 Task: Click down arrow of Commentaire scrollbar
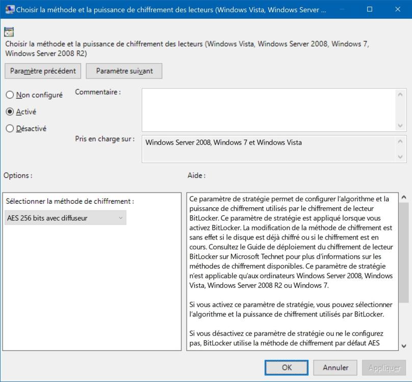coord(400,126)
